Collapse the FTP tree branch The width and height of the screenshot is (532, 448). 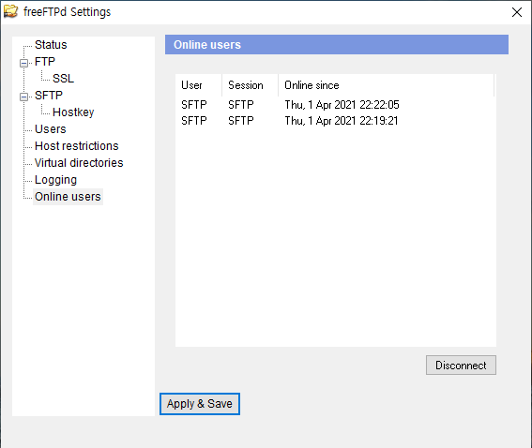pos(23,63)
